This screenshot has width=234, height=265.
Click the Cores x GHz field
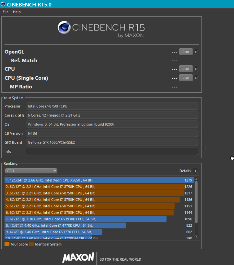(112, 115)
